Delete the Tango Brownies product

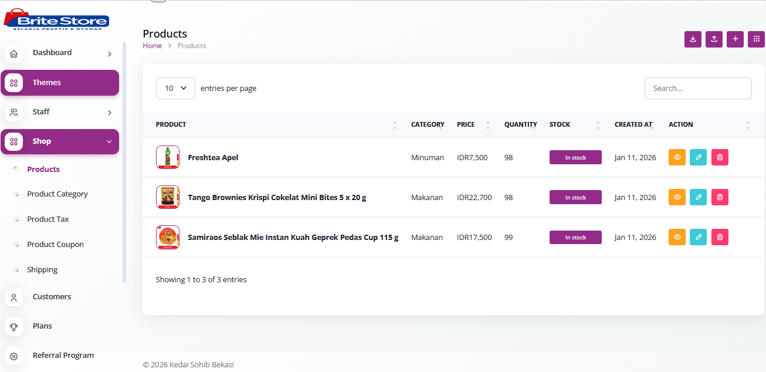point(720,197)
